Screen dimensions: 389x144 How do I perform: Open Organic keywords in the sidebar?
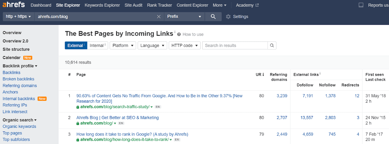click(19, 126)
